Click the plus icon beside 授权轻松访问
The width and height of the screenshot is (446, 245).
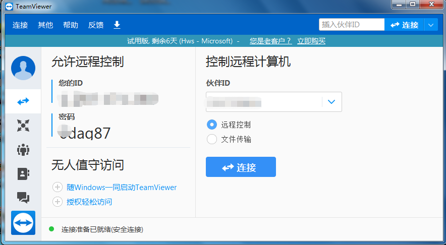[58, 202]
